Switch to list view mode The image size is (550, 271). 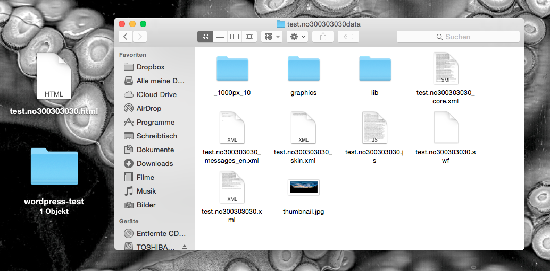click(x=220, y=37)
